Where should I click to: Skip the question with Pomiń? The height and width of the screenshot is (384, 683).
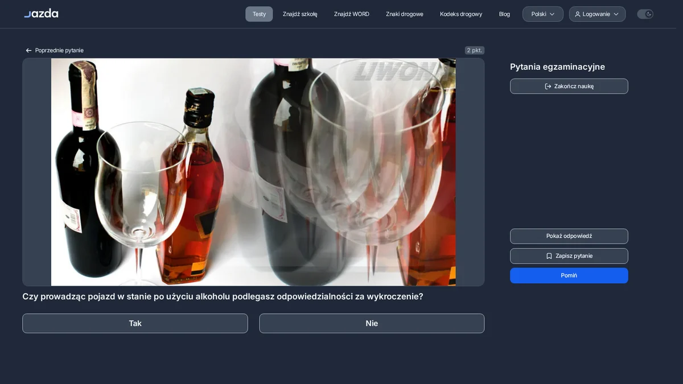pyautogui.click(x=569, y=275)
